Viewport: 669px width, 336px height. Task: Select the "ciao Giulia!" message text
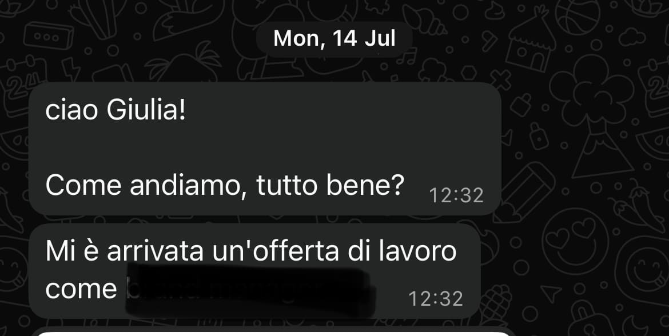coord(116,111)
